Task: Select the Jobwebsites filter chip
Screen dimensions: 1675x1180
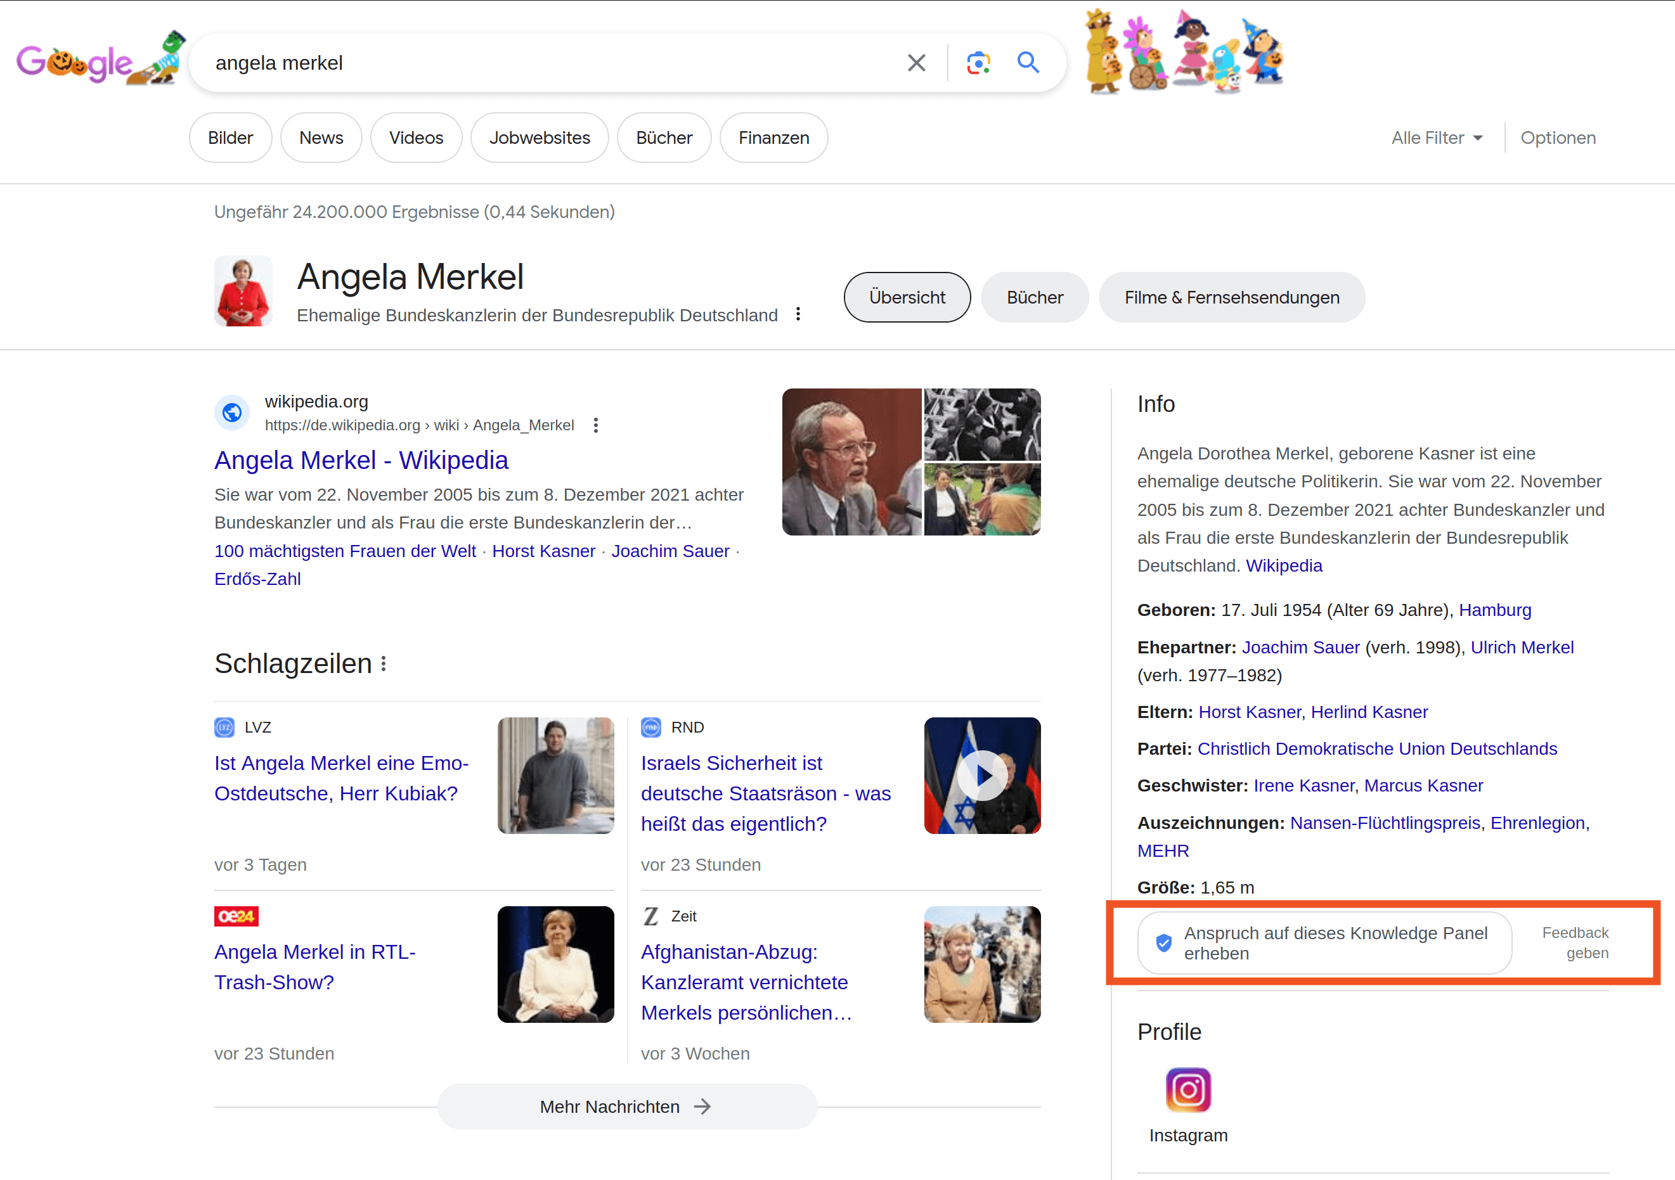Action: point(539,138)
